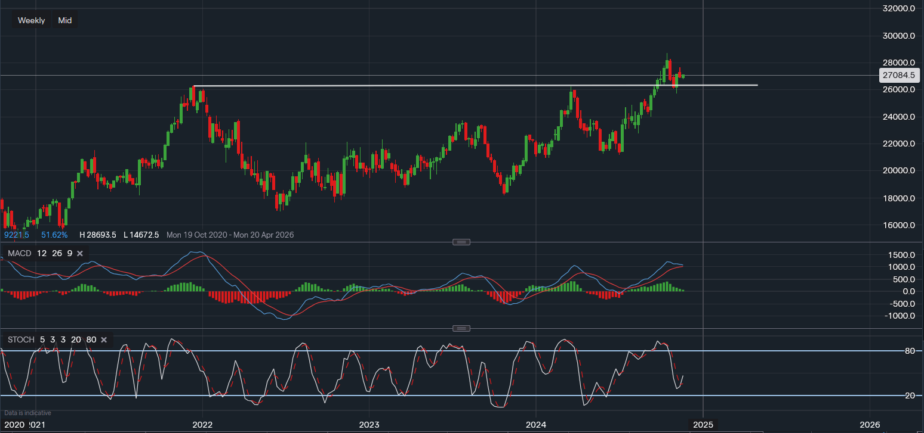Click the blue 51.62% change value
924x433 pixels.
54,235
